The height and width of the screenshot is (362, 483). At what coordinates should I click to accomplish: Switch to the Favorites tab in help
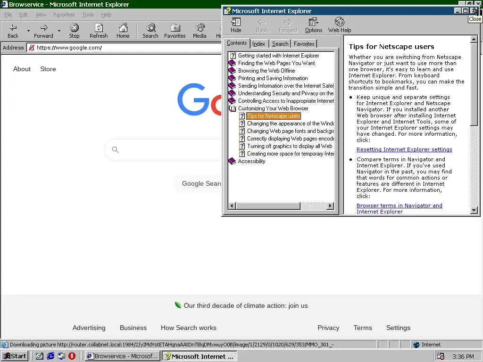[x=304, y=44]
